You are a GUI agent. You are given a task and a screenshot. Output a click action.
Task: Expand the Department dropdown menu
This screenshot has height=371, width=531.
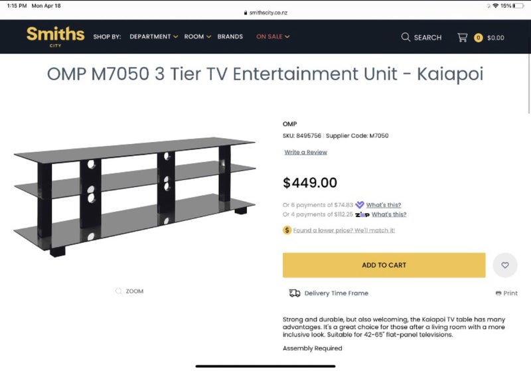153,37
